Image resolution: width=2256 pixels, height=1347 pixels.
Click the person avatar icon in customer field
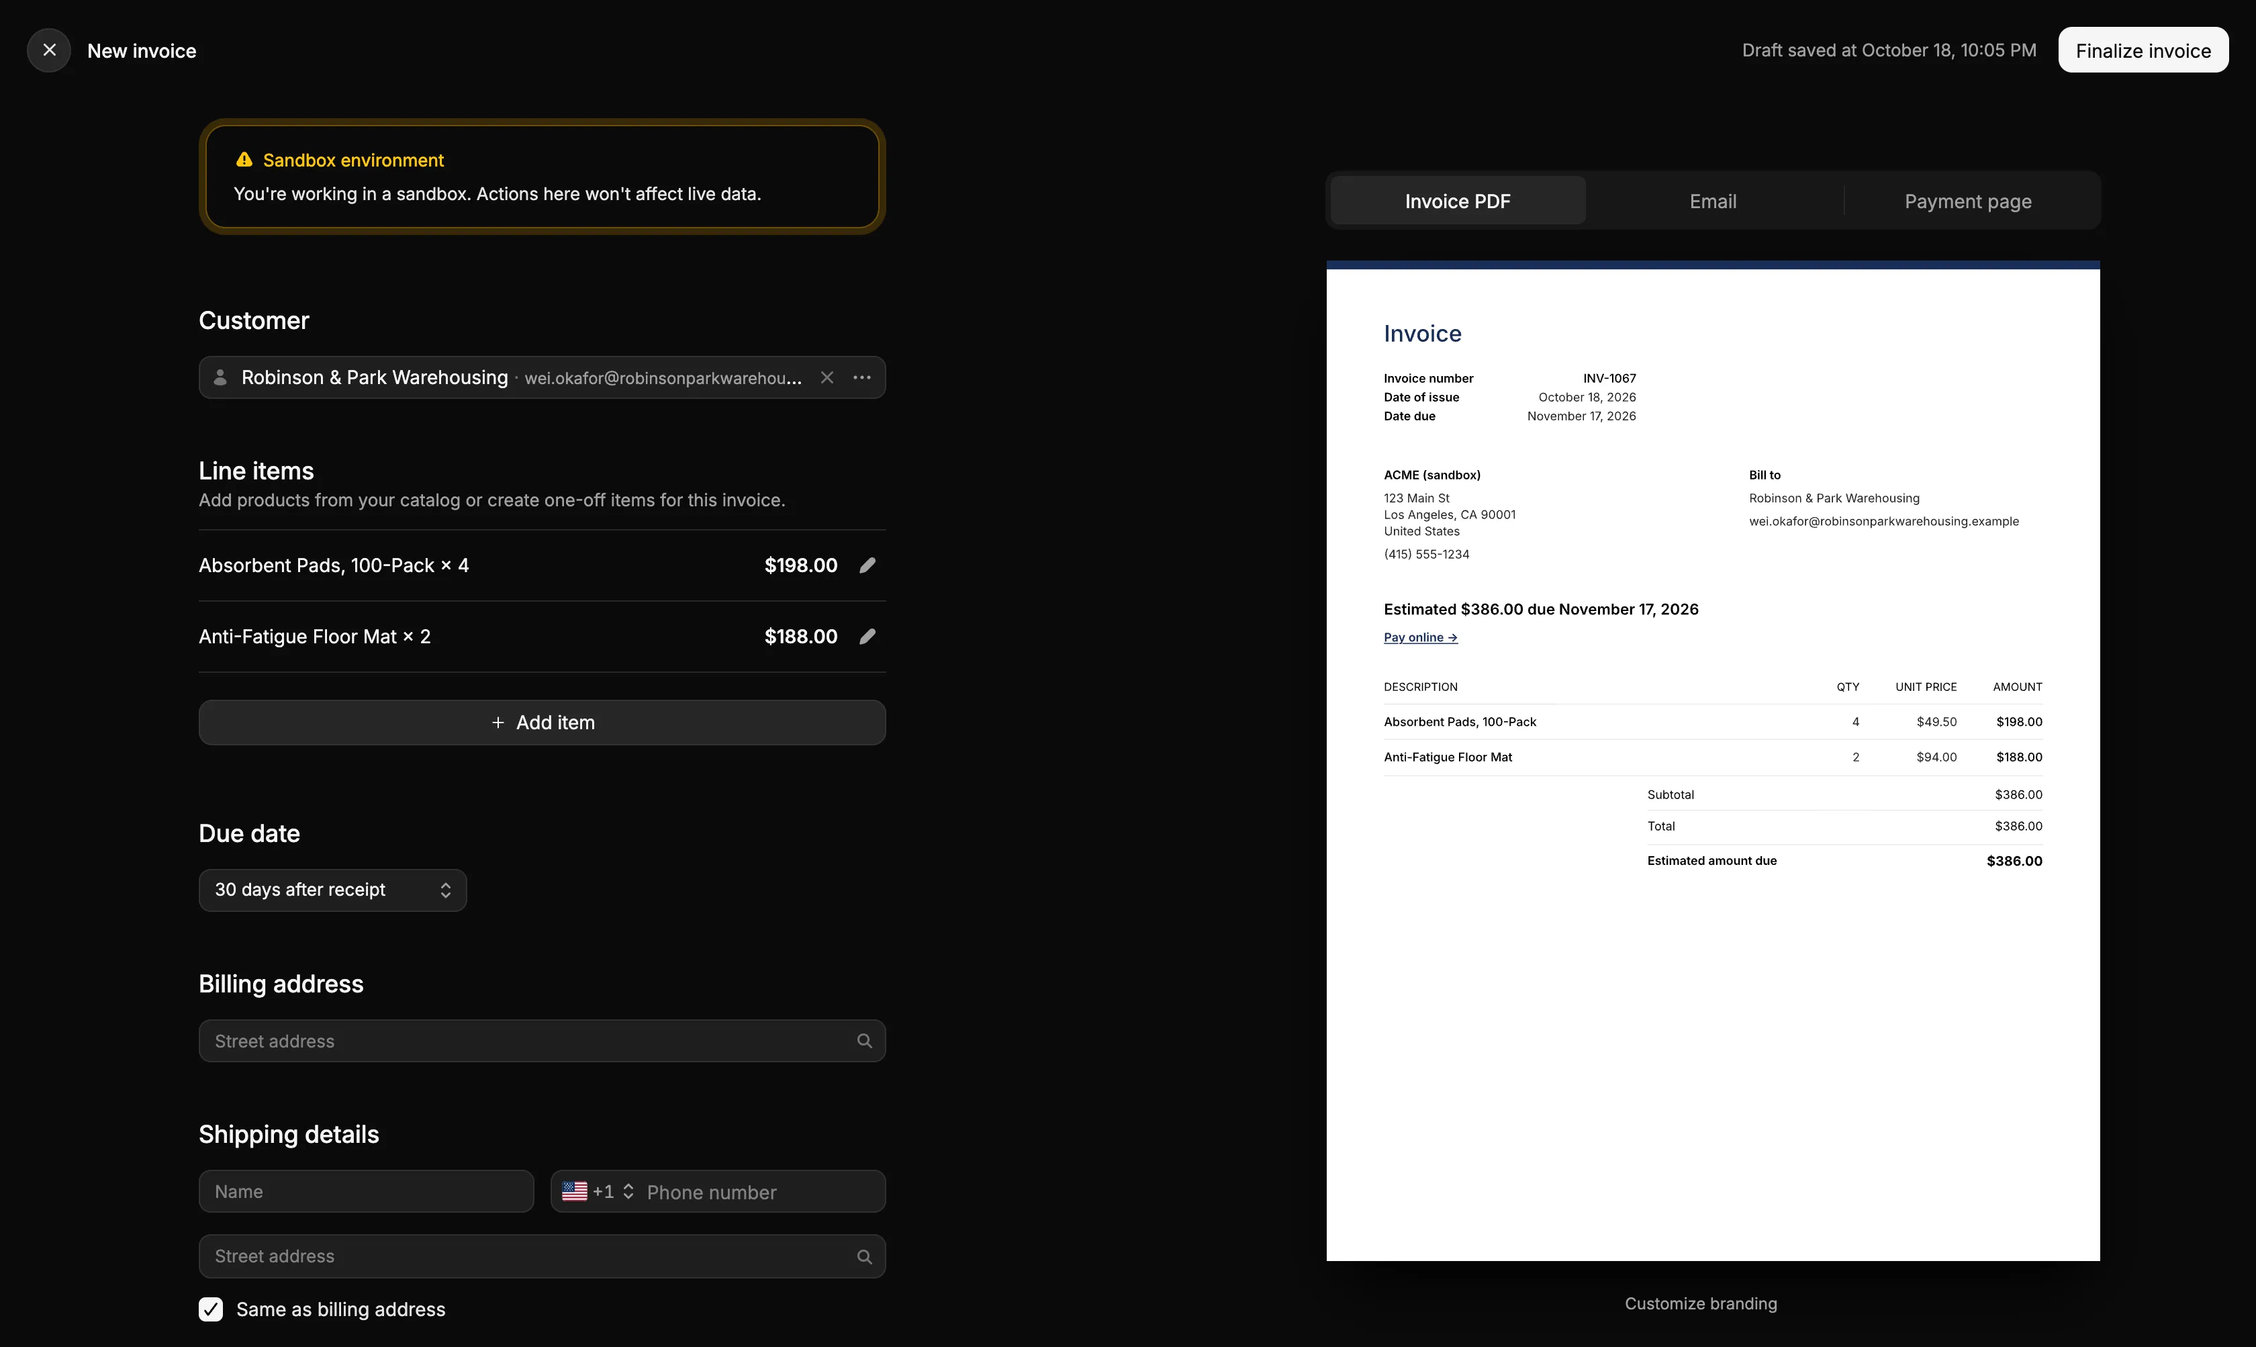220,377
